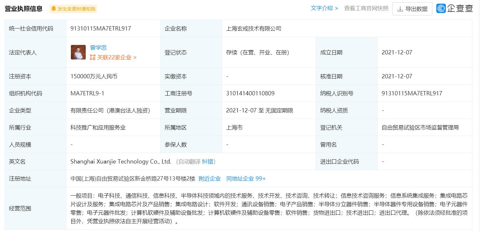The height and width of the screenshot is (232, 480).
Task: Click organization code MA7ETRL9-1
Action: pos(87,93)
